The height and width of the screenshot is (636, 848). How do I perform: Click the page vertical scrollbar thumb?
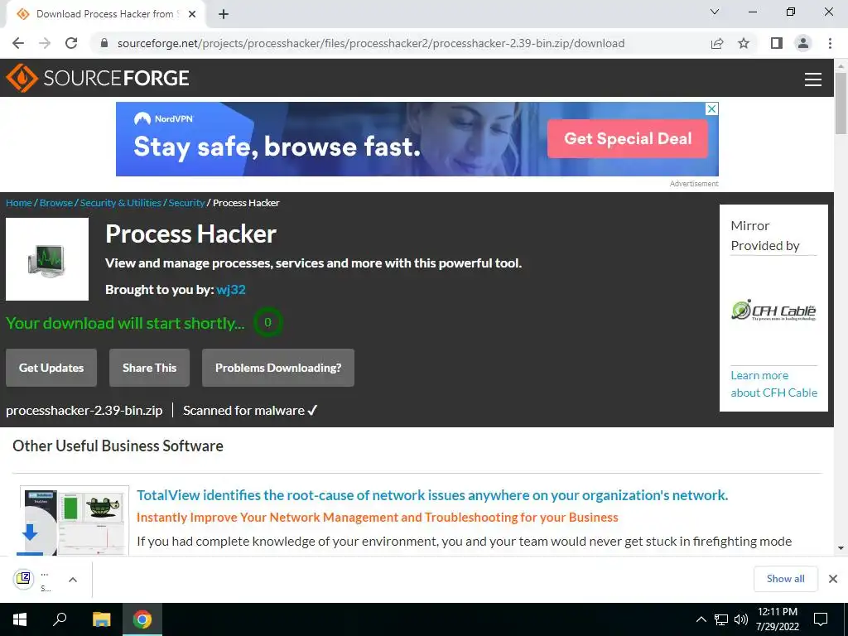841,103
